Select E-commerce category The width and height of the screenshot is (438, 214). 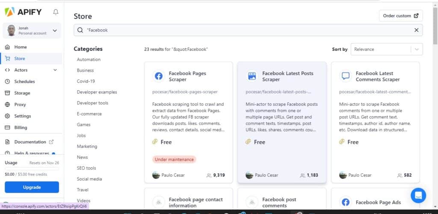pyautogui.click(x=89, y=114)
